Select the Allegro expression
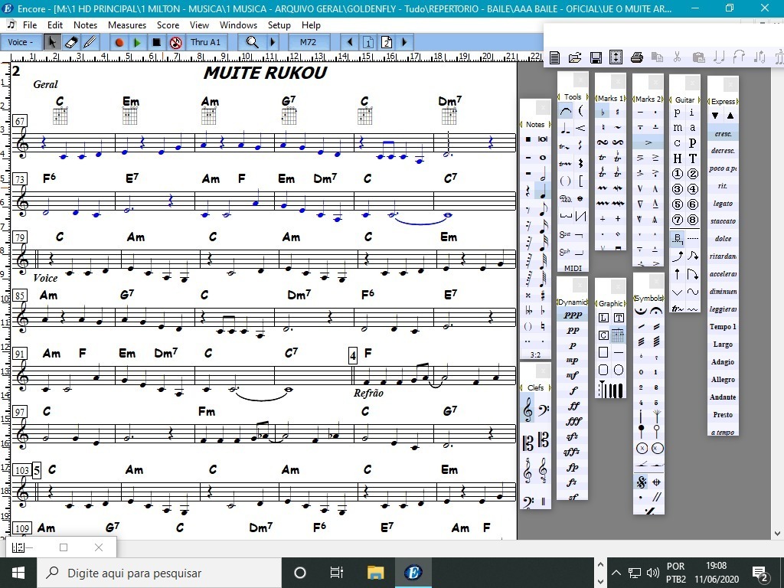 [x=723, y=380]
